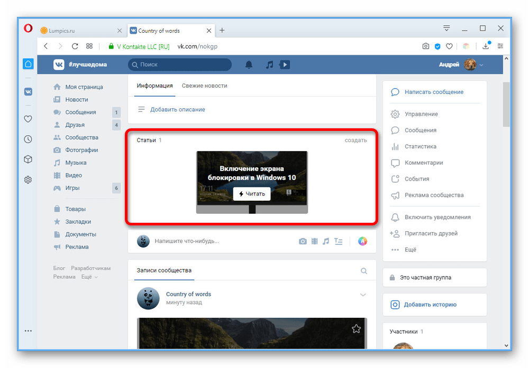Go back with browser back arrow
Screen dimensions: 529x368
pos(46,46)
